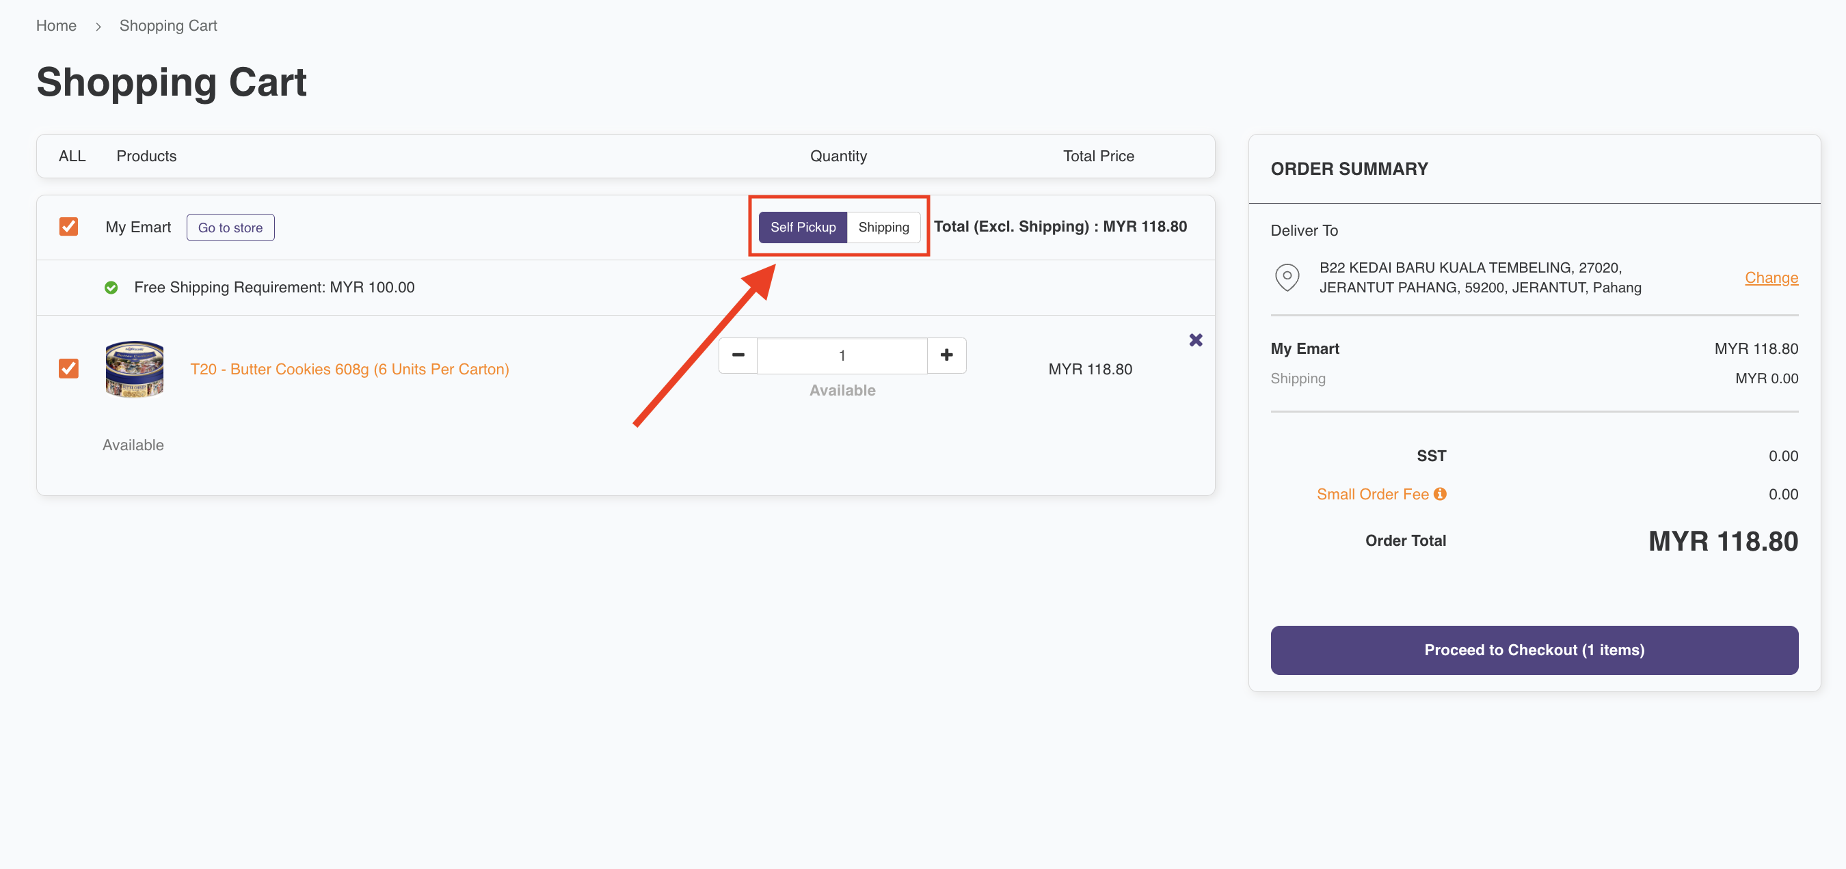1846x869 pixels.
Task: Click the breadcrumb chevron separator
Action: click(x=98, y=27)
